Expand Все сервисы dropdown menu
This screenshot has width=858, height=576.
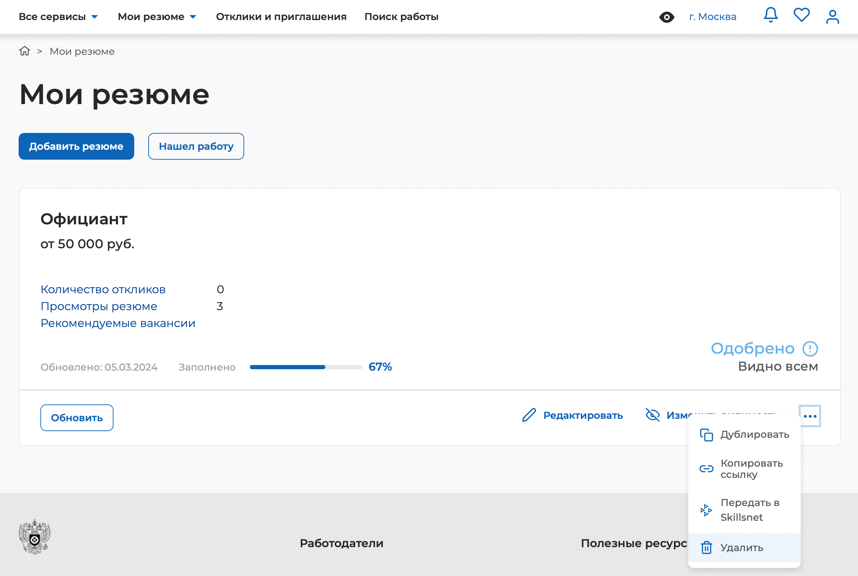pyautogui.click(x=58, y=16)
